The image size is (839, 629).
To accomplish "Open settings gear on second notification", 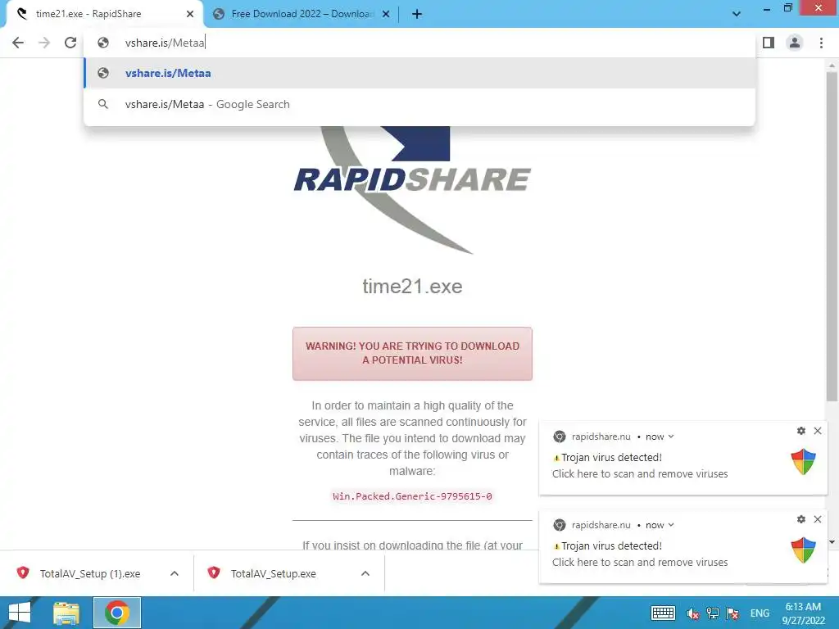I will (801, 519).
